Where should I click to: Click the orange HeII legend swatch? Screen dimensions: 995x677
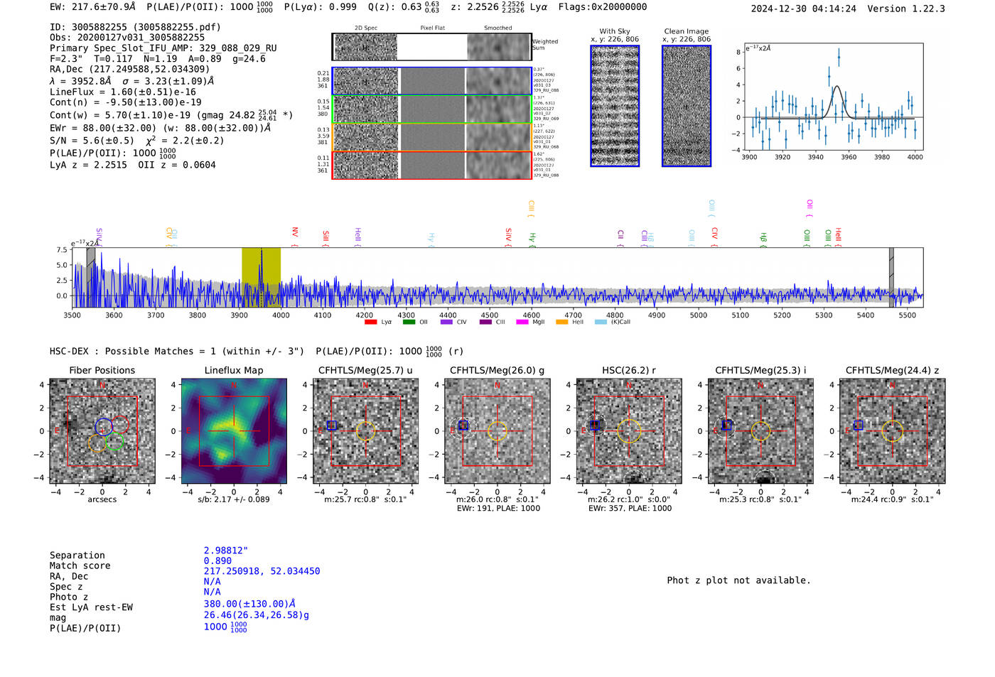(x=561, y=322)
